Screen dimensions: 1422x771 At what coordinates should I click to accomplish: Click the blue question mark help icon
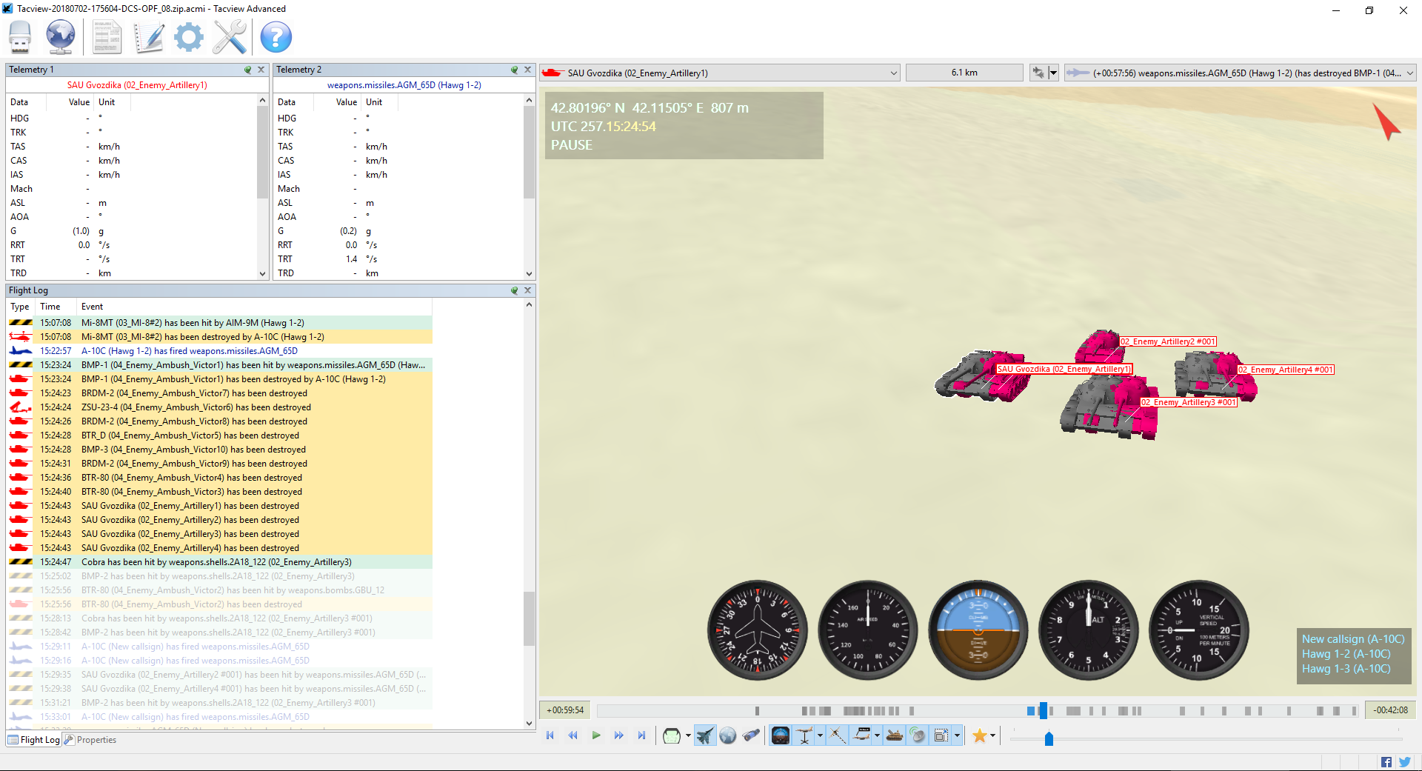point(276,37)
